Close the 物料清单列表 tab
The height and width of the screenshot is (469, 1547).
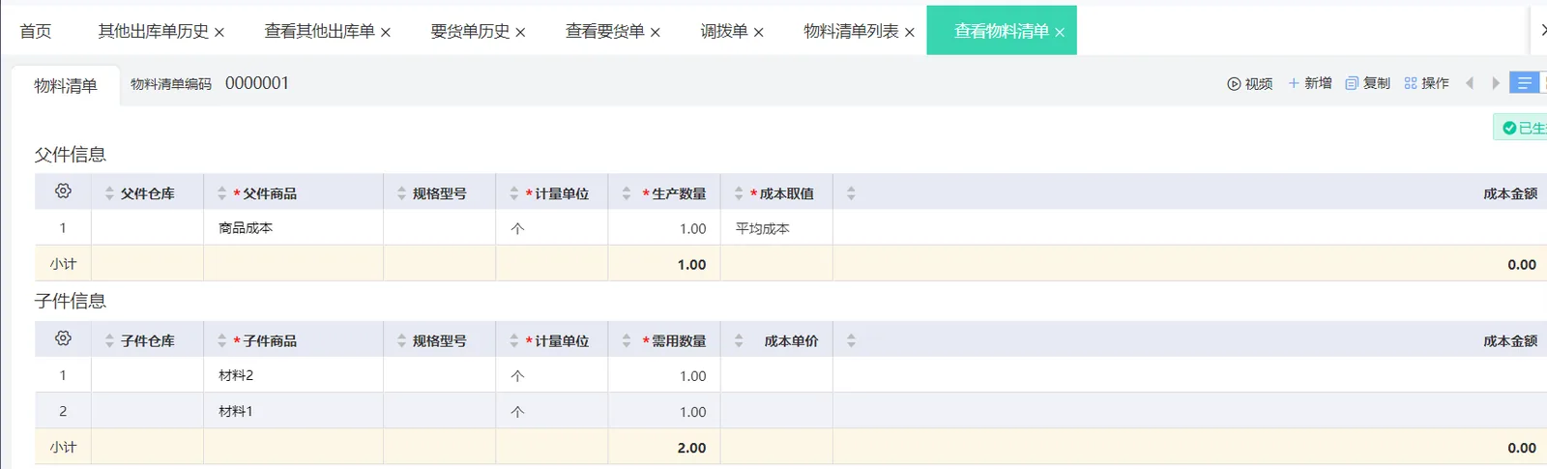[910, 33]
